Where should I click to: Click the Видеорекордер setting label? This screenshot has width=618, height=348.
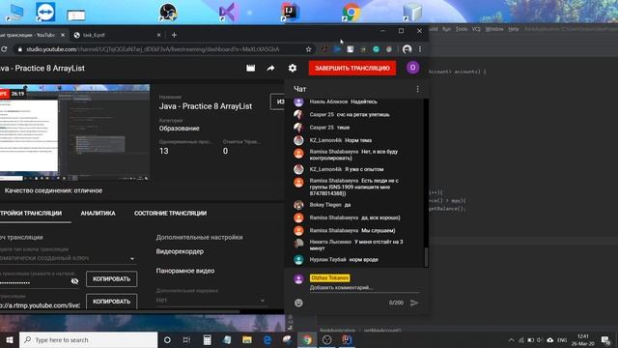point(180,251)
